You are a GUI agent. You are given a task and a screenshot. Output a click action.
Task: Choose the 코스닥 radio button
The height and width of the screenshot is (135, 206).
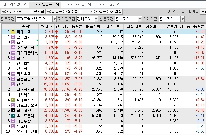tap(31, 12)
